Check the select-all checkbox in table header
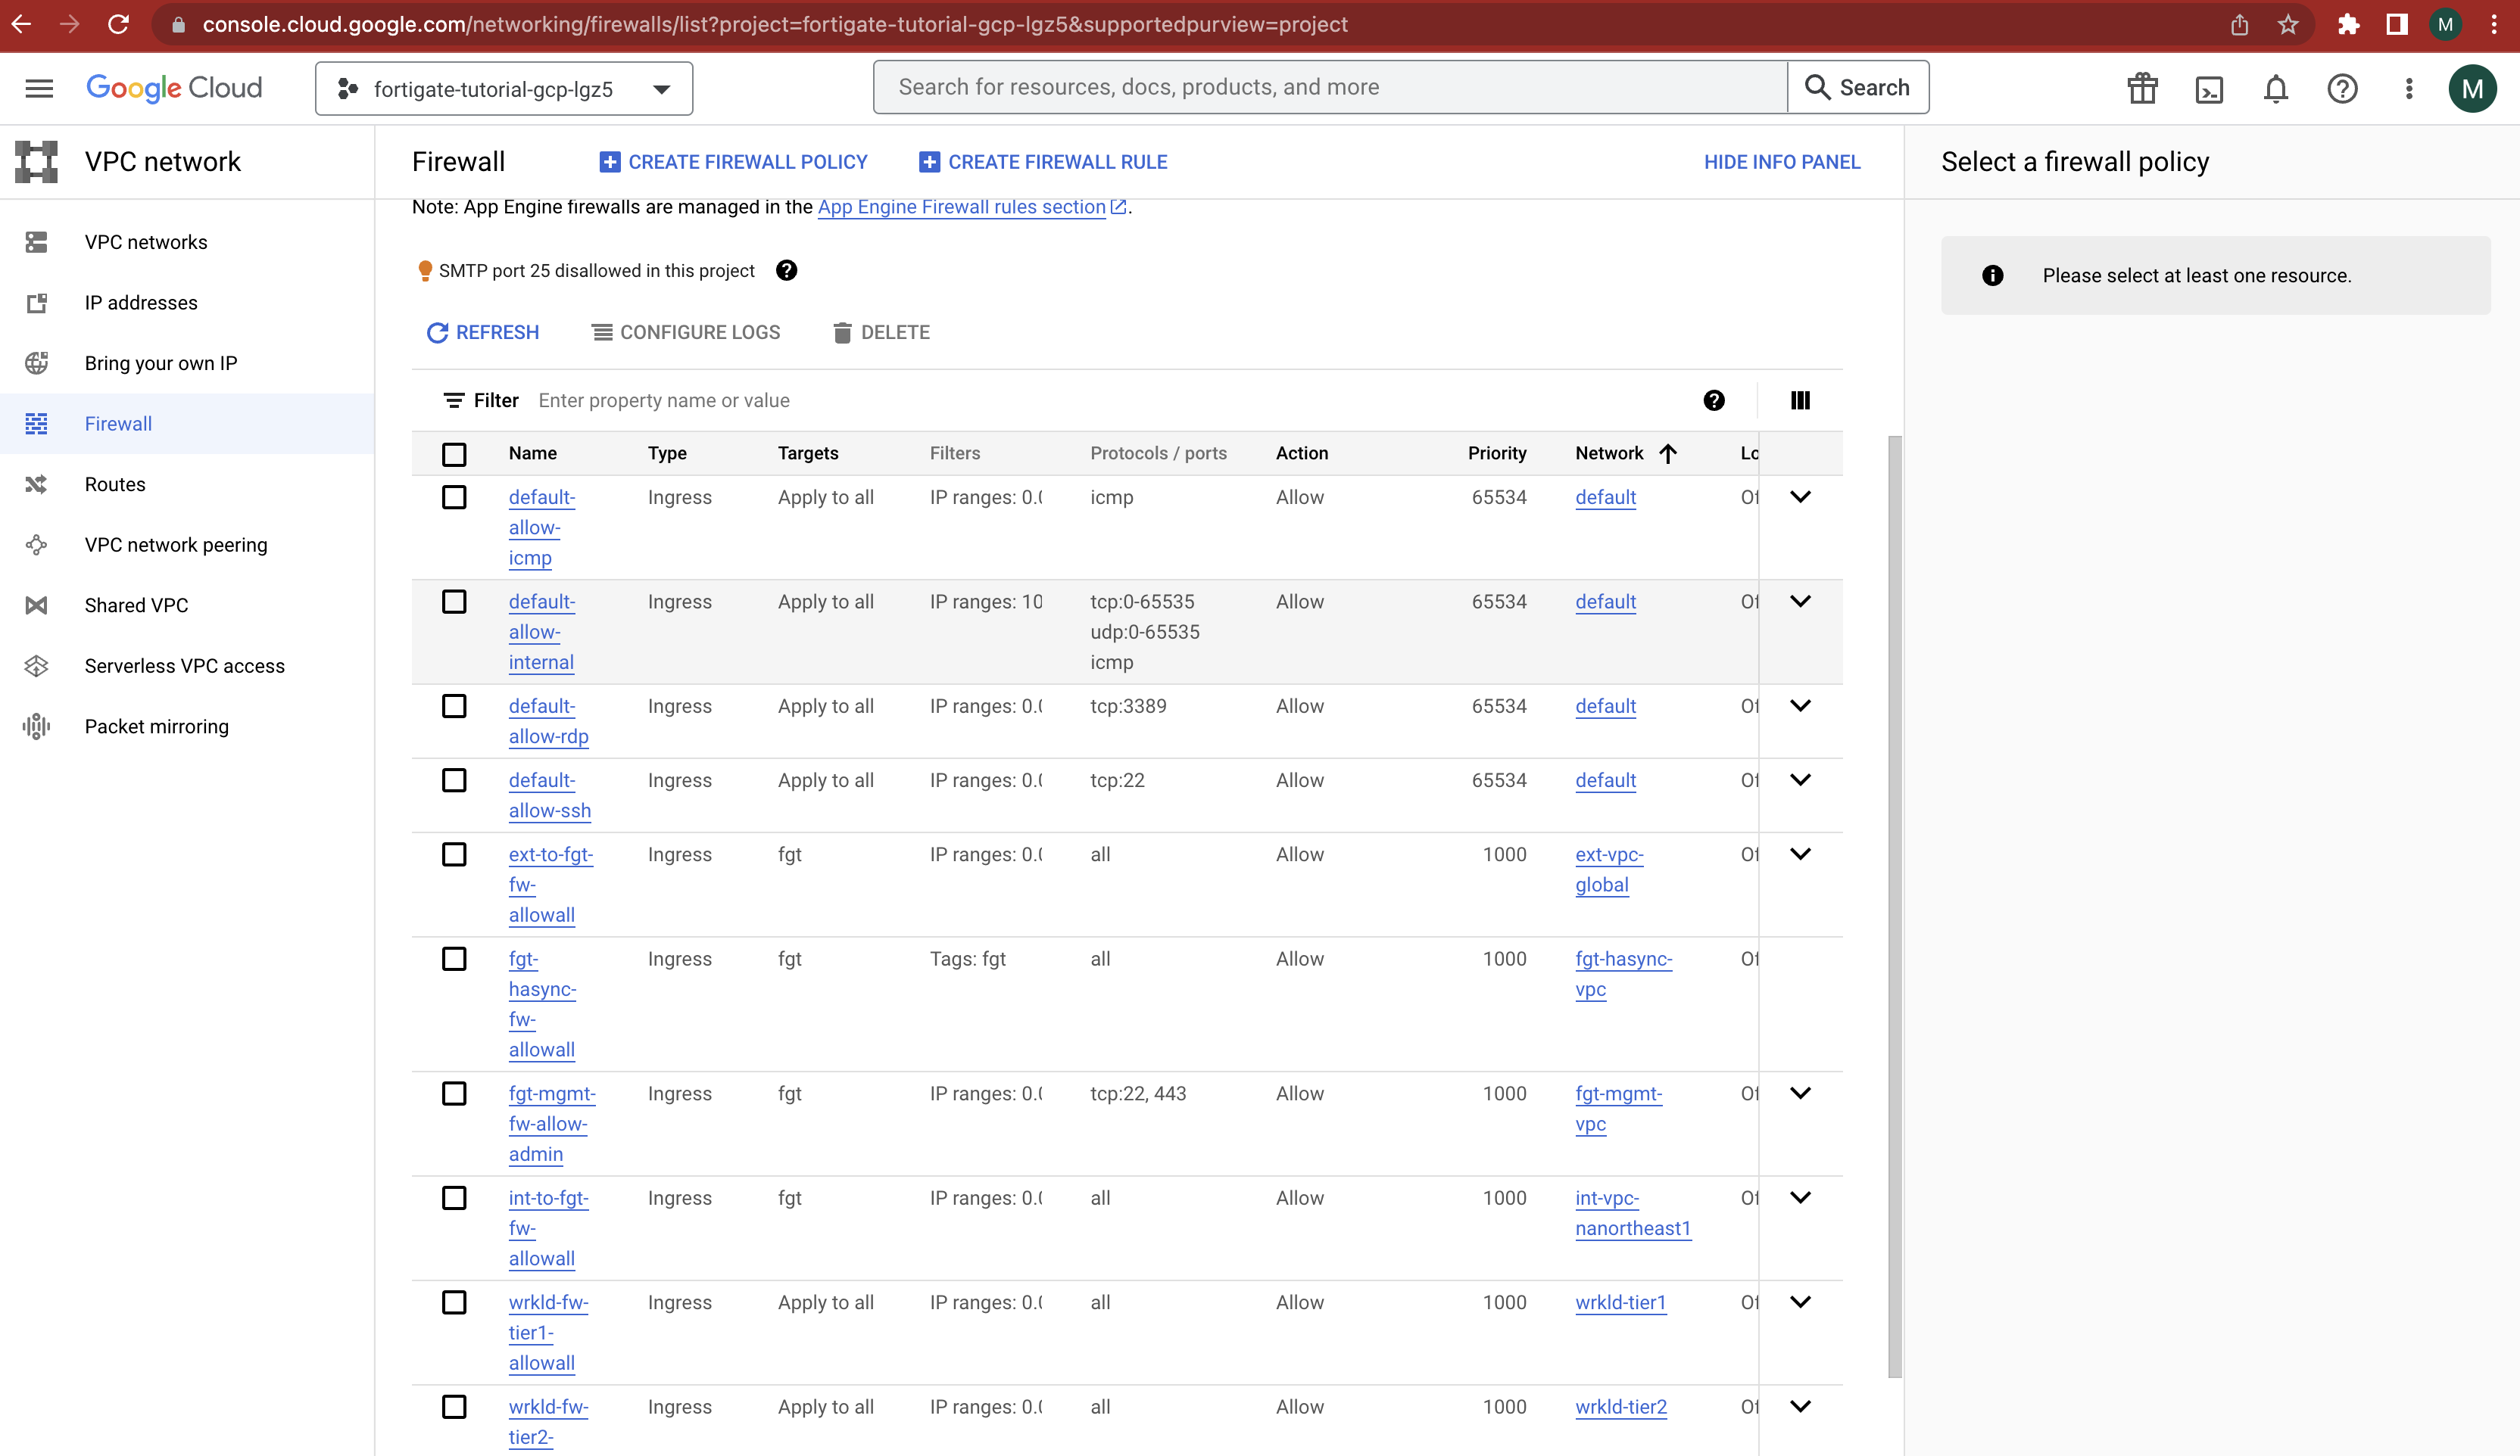The height and width of the screenshot is (1456, 2520). point(454,454)
